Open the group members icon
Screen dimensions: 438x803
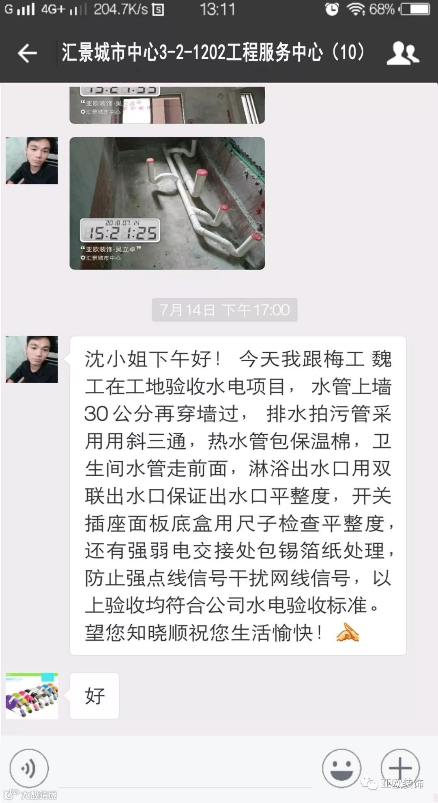[402, 53]
